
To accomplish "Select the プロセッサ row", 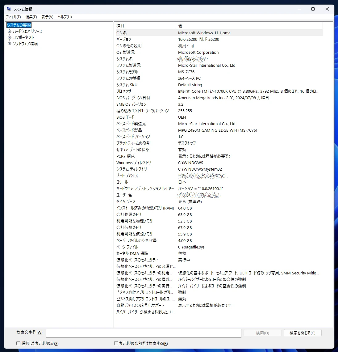I will 145,91.
